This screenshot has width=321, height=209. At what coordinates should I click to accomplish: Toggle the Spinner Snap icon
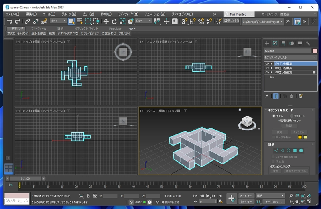pyautogui.click(x=209, y=21)
